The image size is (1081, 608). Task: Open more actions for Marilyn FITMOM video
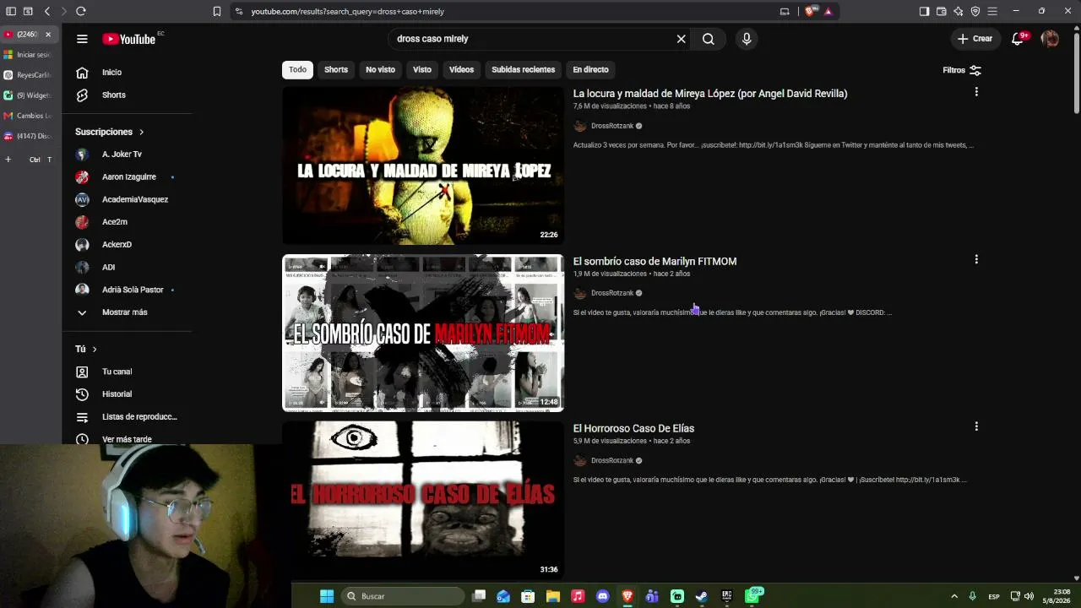coord(976,259)
